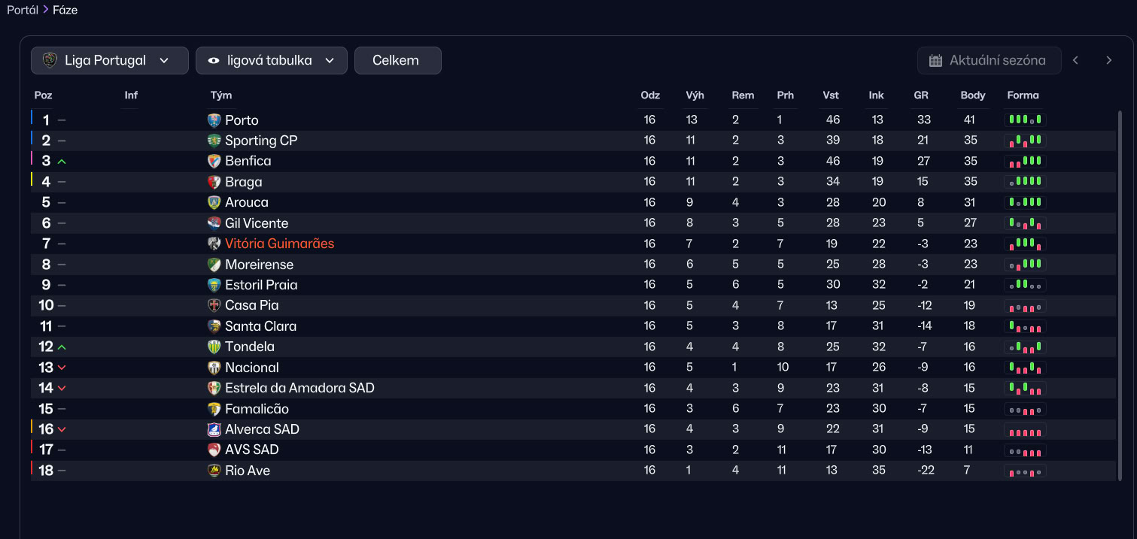Viewport: 1137px width, 539px height.
Task: Click the Prh column header
Action: pos(786,95)
